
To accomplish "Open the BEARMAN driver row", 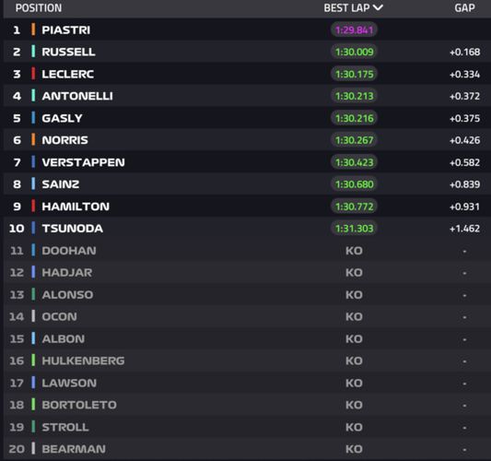I will coord(247,449).
